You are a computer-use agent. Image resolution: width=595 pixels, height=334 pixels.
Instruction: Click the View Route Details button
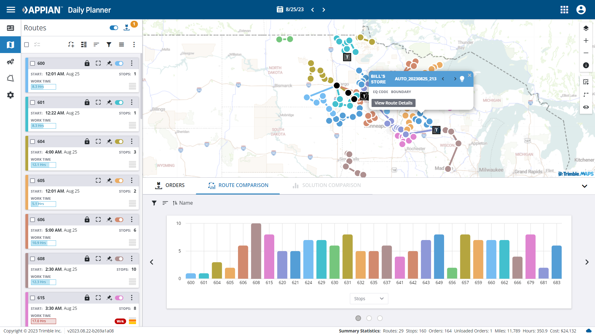tap(393, 103)
